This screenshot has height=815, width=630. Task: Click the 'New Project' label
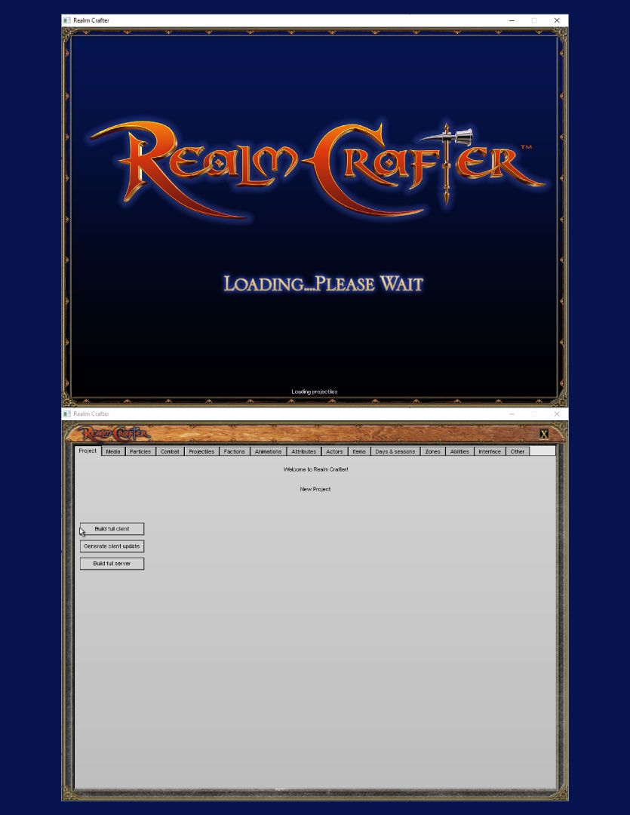(315, 489)
